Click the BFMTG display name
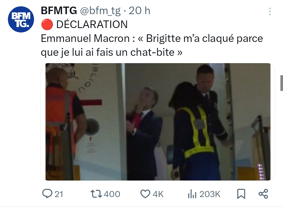The width and height of the screenshot is (283, 207). point(59,10)
